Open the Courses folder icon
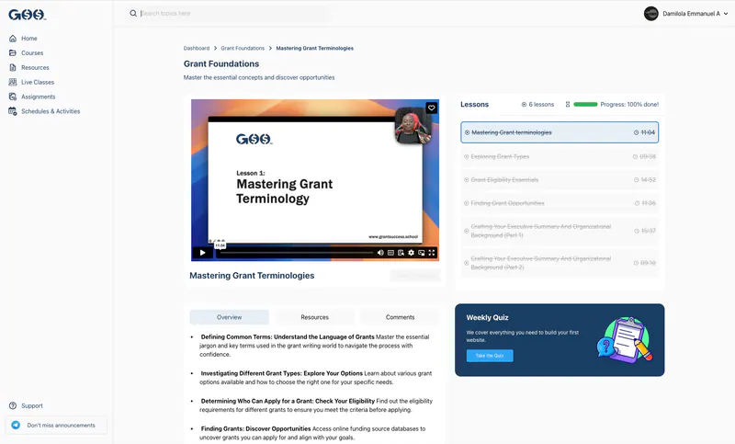 point(13,53)
